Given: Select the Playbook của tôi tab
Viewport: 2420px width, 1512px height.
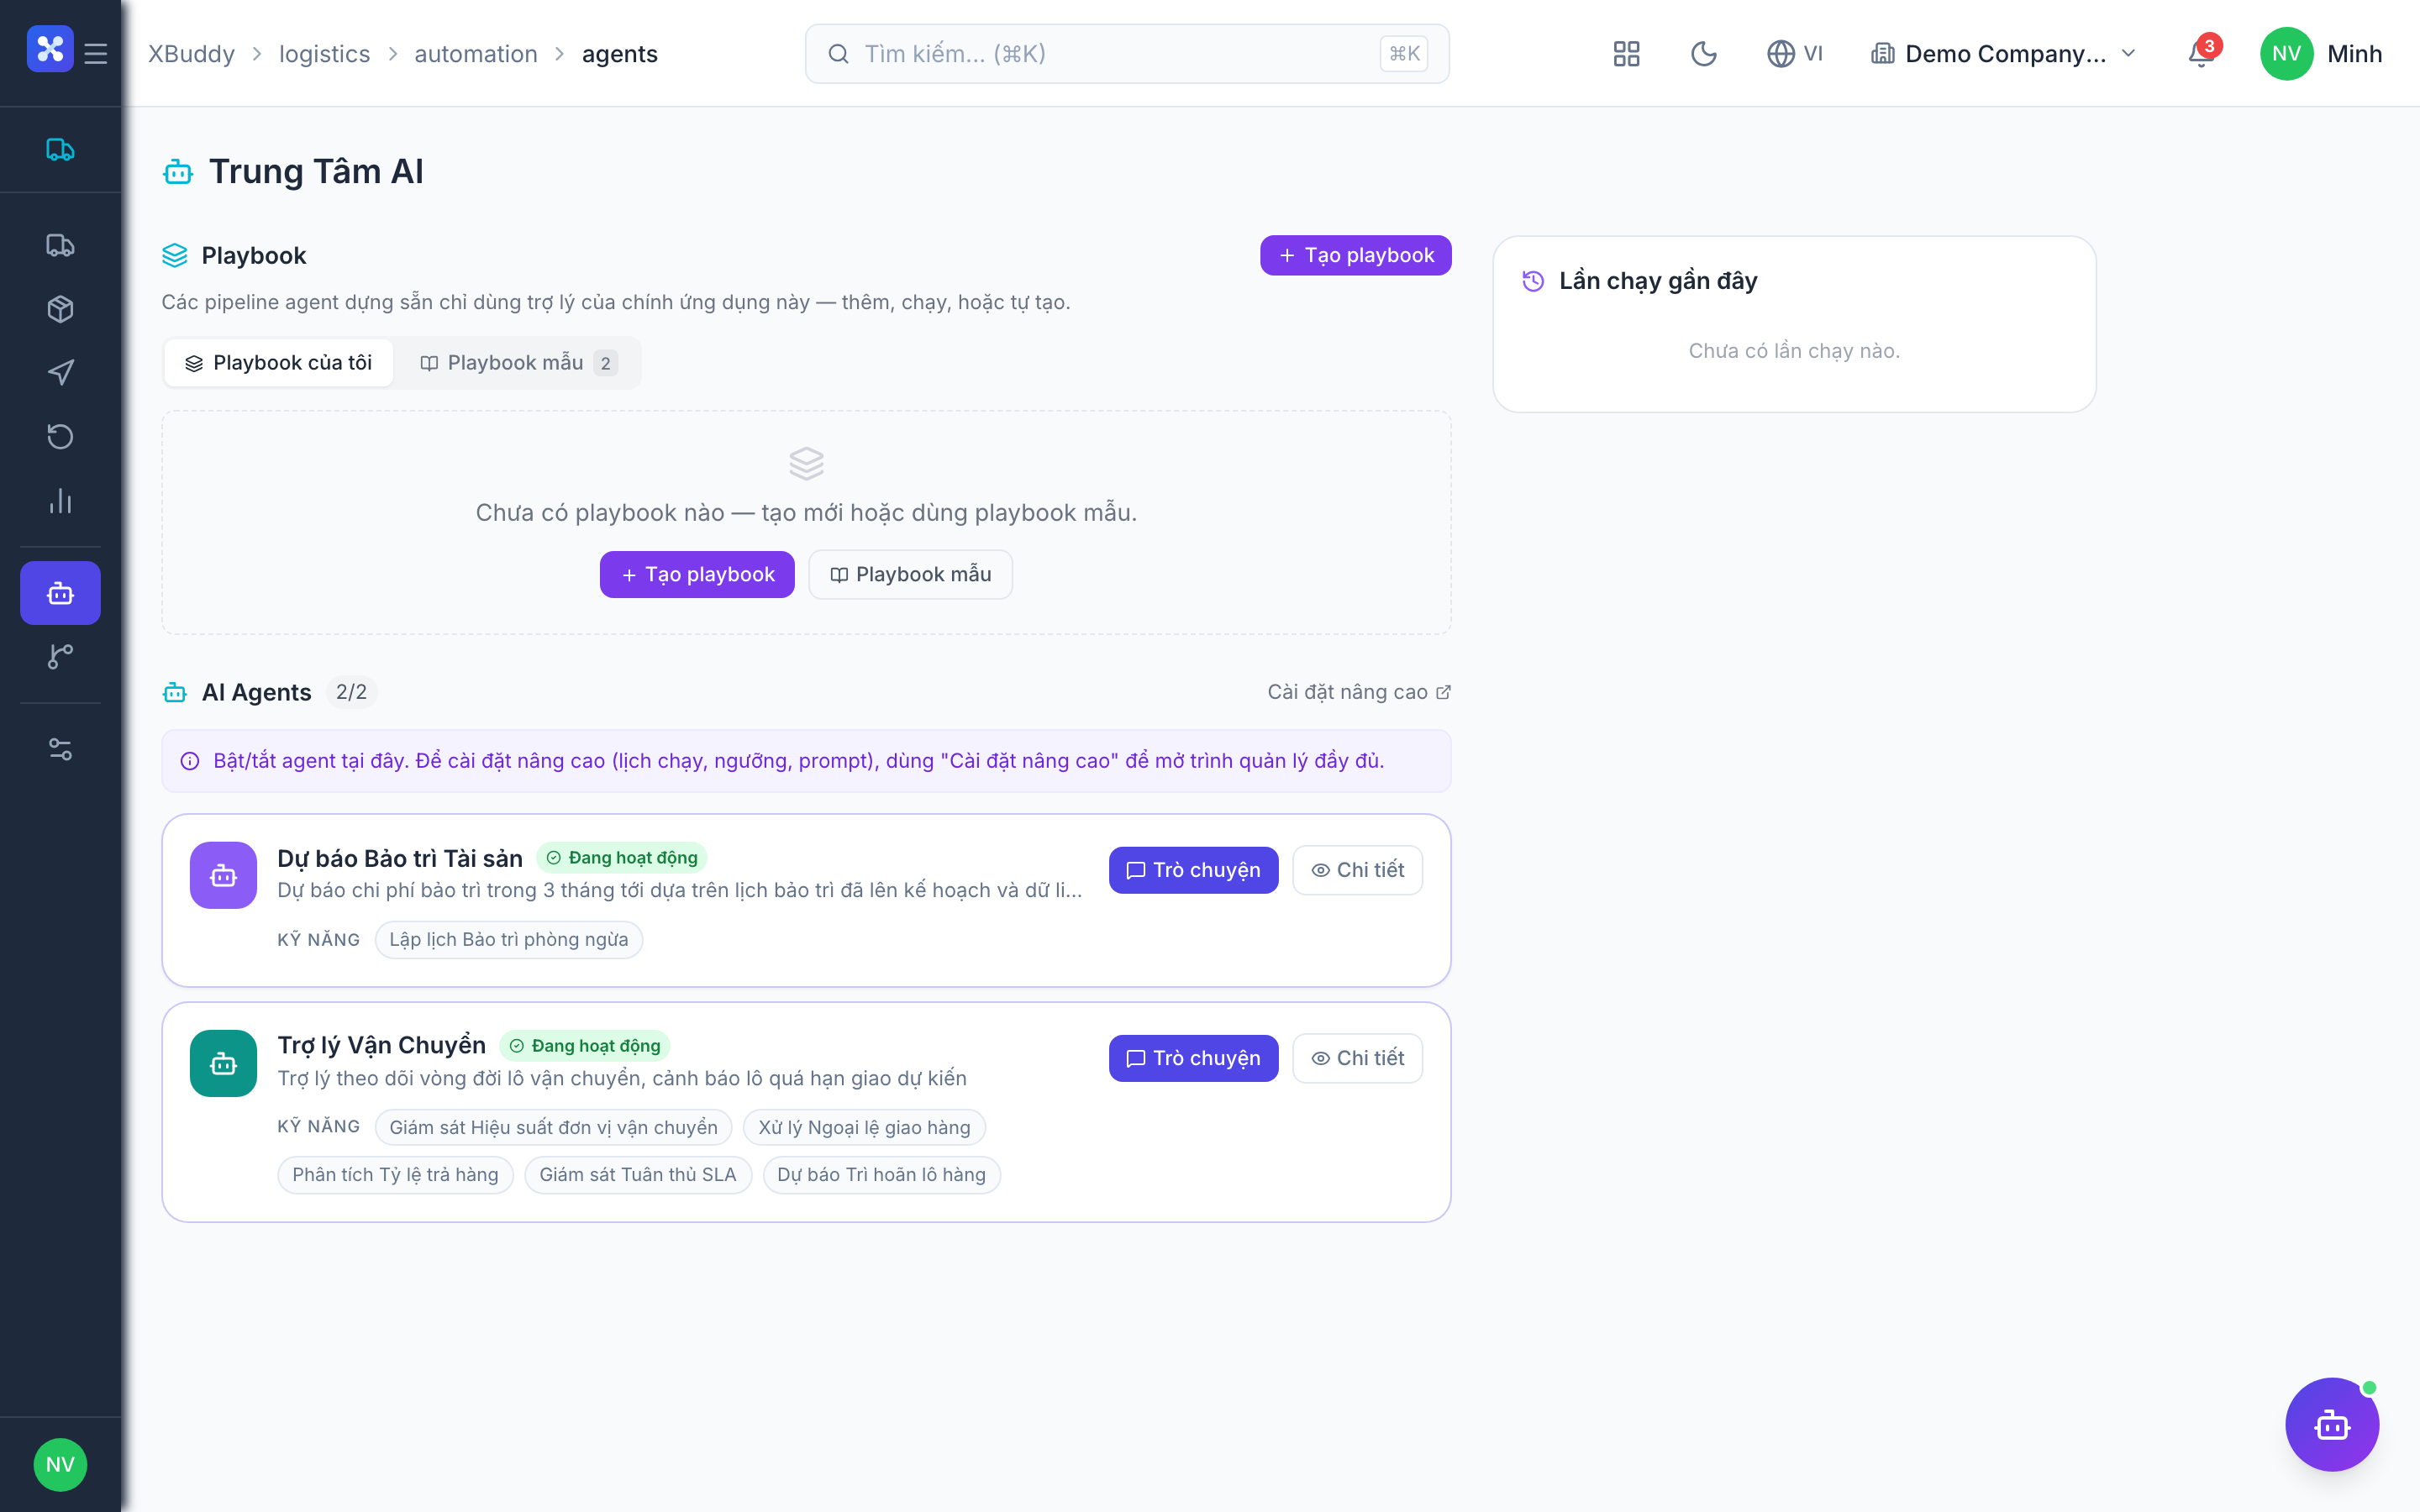Looking at the screenshot, I should 279,362.
